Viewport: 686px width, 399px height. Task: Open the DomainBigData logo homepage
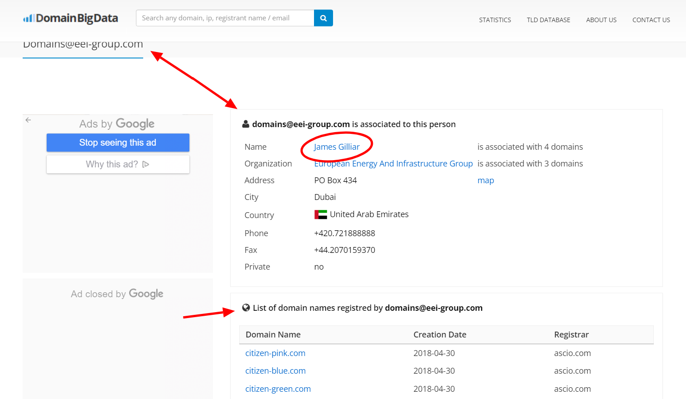tap(71, 18)
